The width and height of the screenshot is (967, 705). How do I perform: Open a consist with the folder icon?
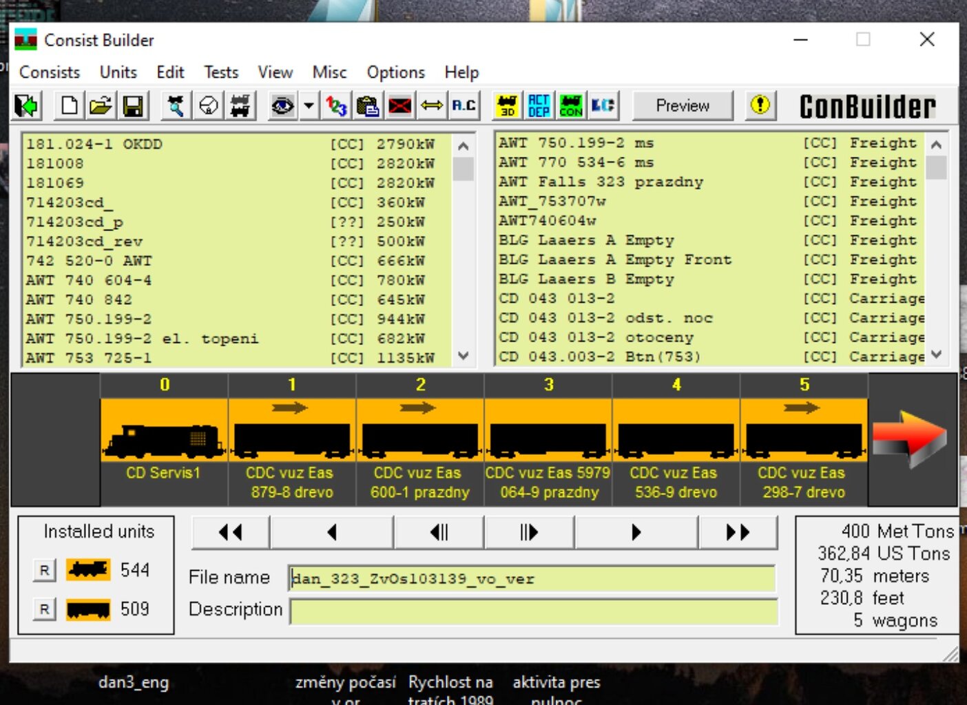(101, 106)
